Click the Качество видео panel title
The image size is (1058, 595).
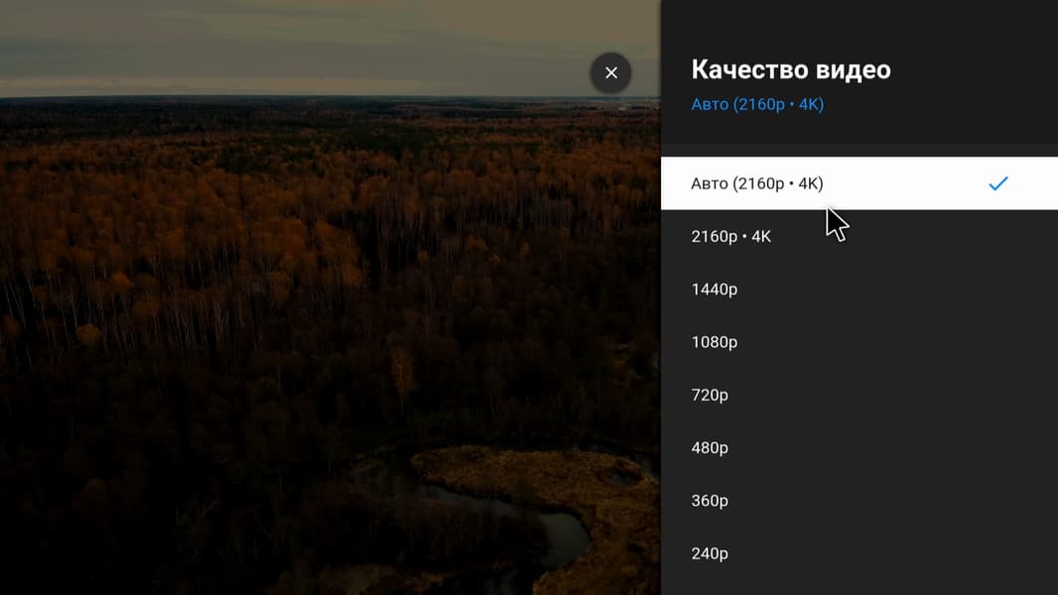pyautogui.click(x=790, y=69)
